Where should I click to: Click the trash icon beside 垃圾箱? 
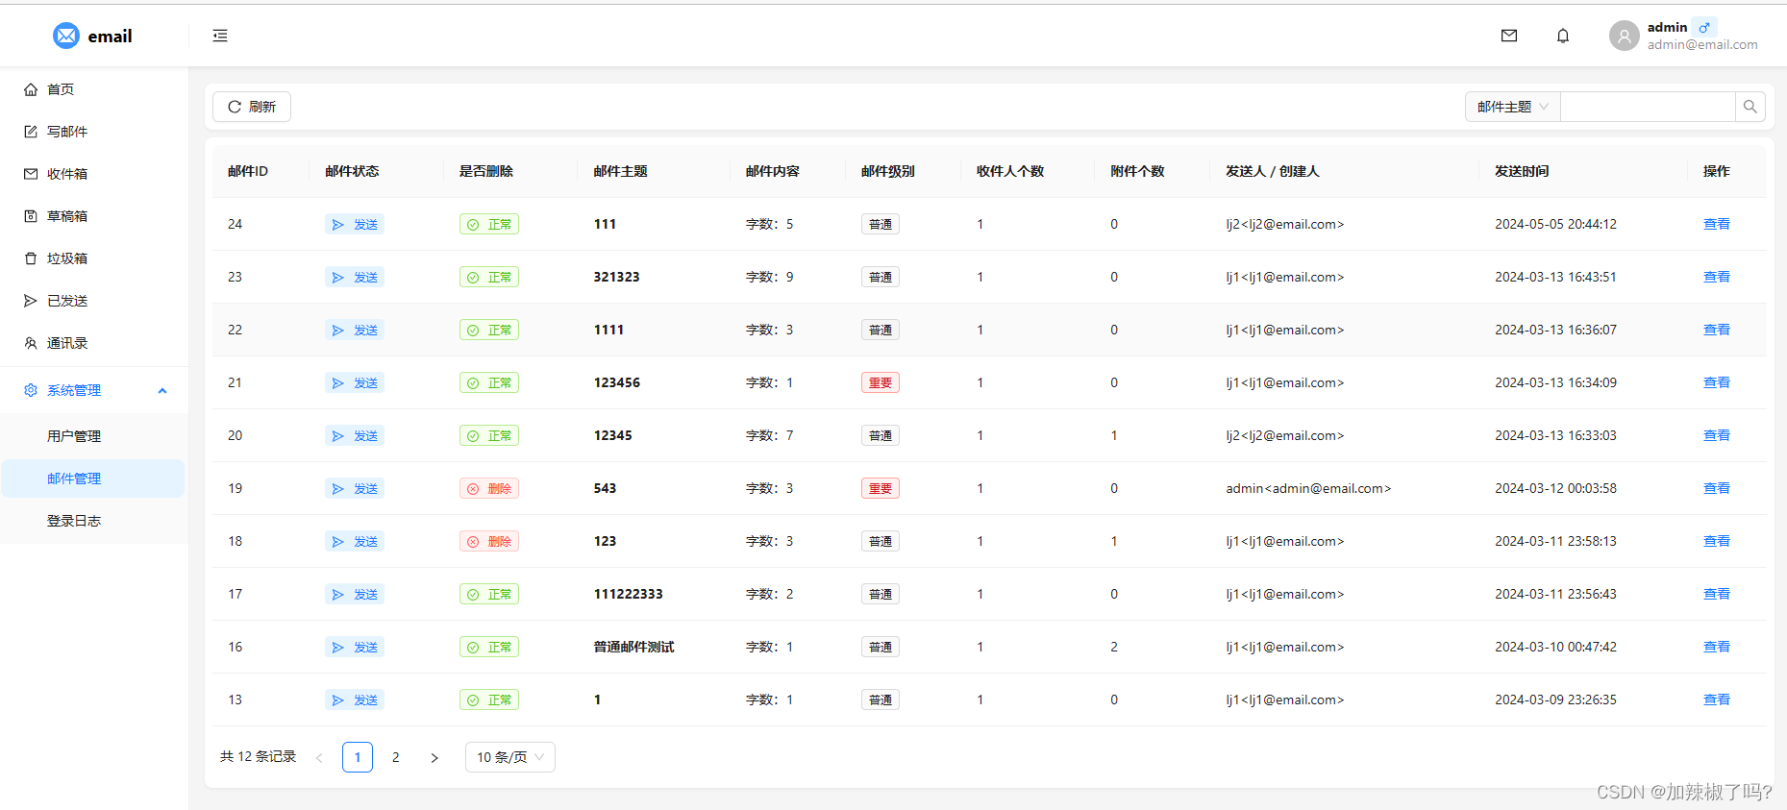[x=31, y=258]
